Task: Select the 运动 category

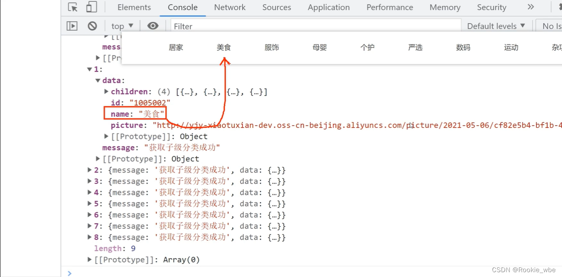Action: point(511,47)
